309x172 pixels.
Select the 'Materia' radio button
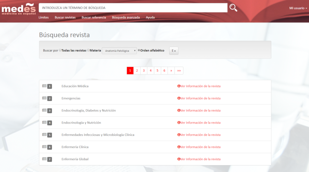[88, 51]
